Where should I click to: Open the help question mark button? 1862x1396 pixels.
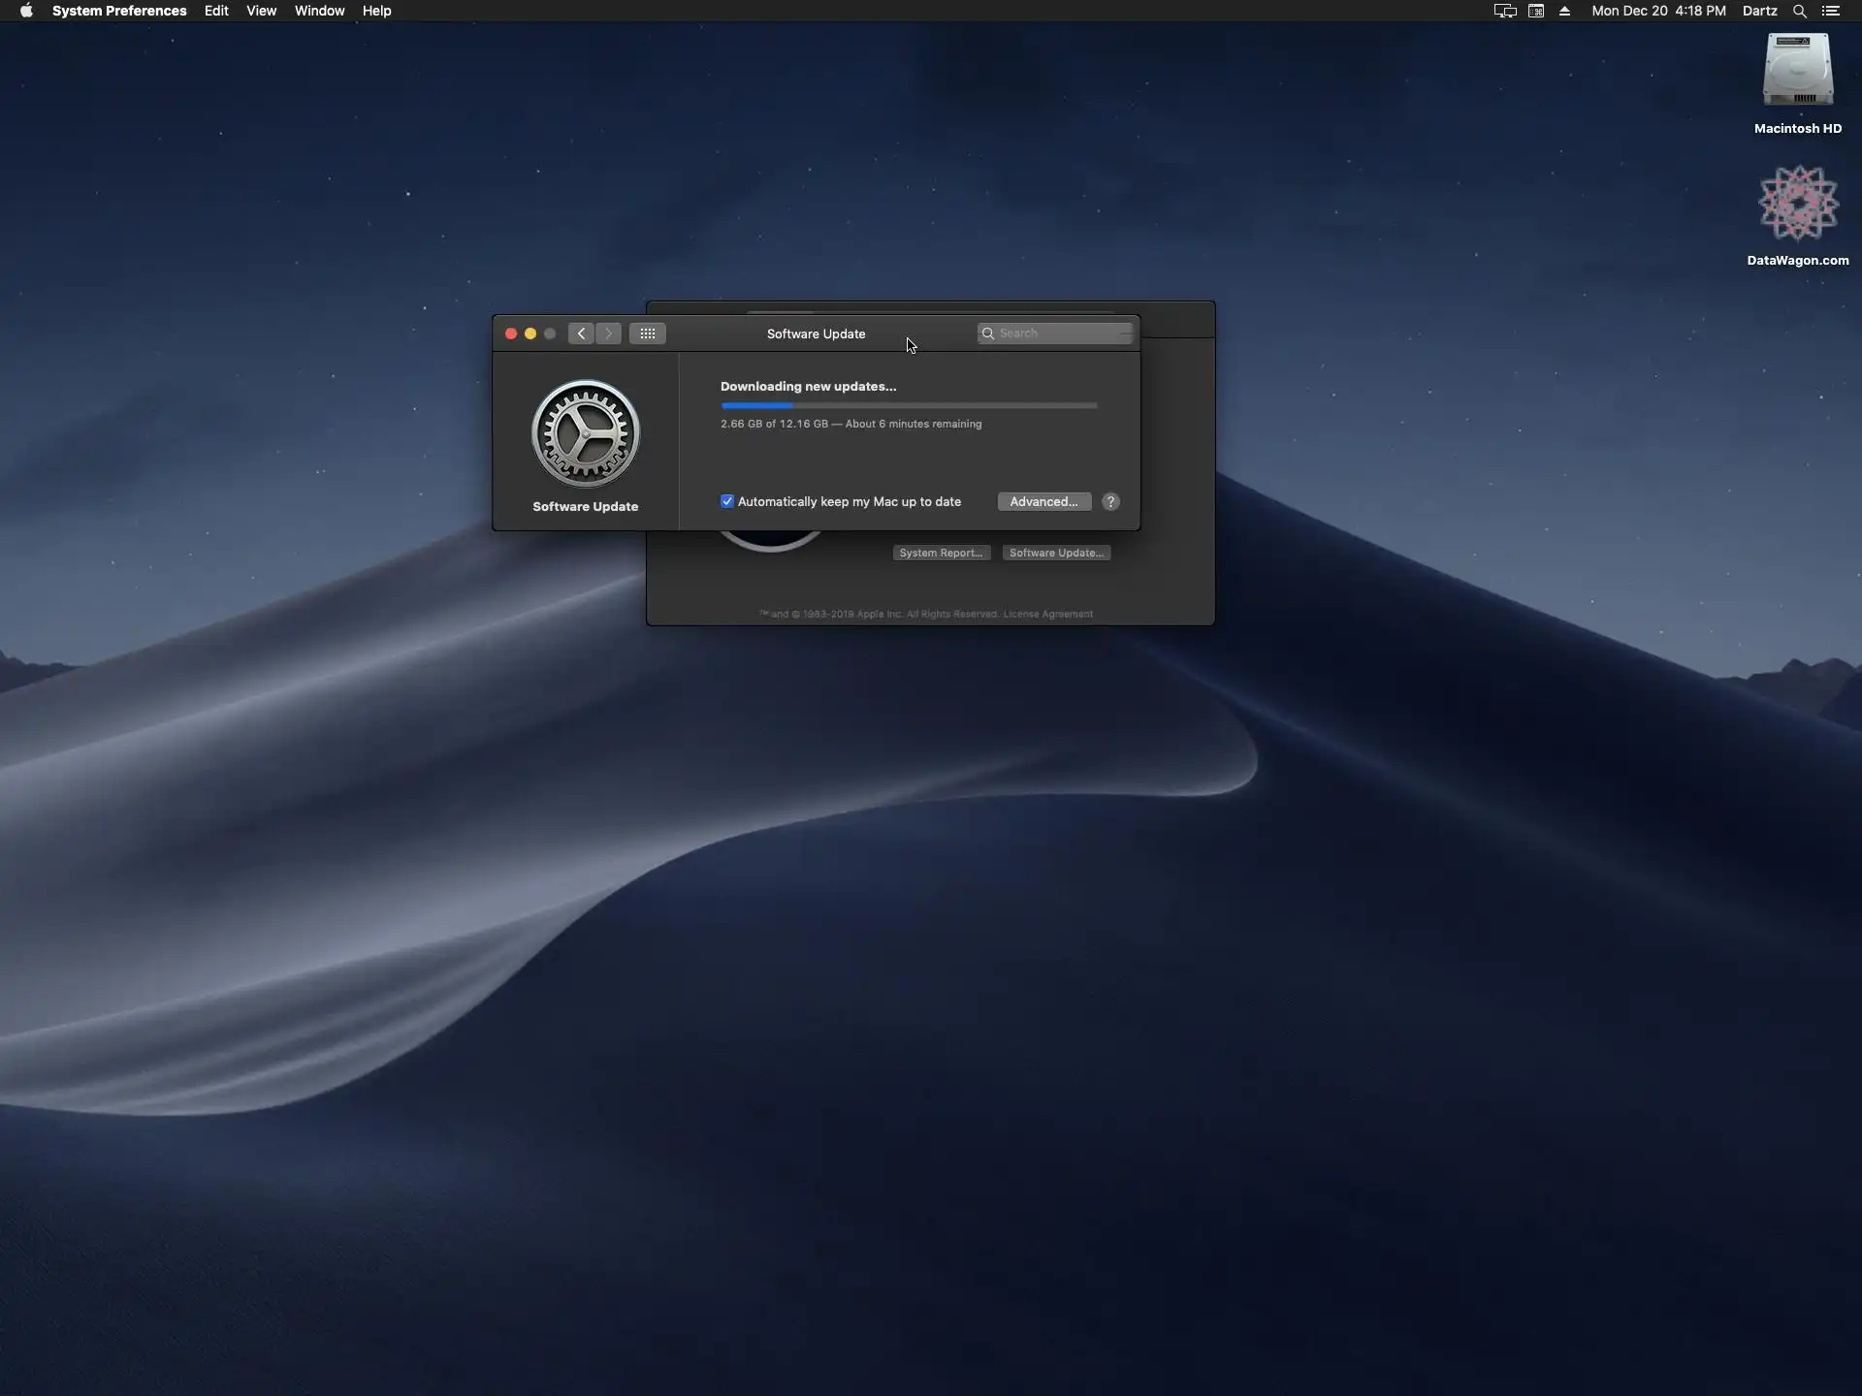(x=1110, y=501)
